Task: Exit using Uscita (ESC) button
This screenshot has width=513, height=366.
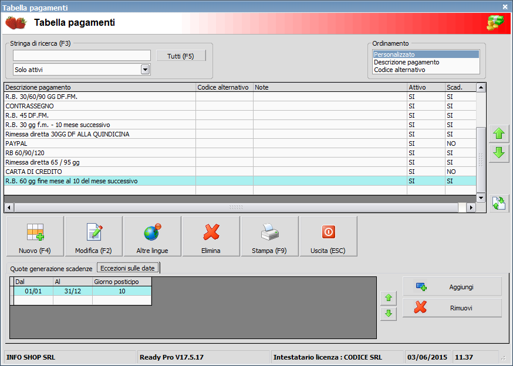Action: [x=328, y=236]
